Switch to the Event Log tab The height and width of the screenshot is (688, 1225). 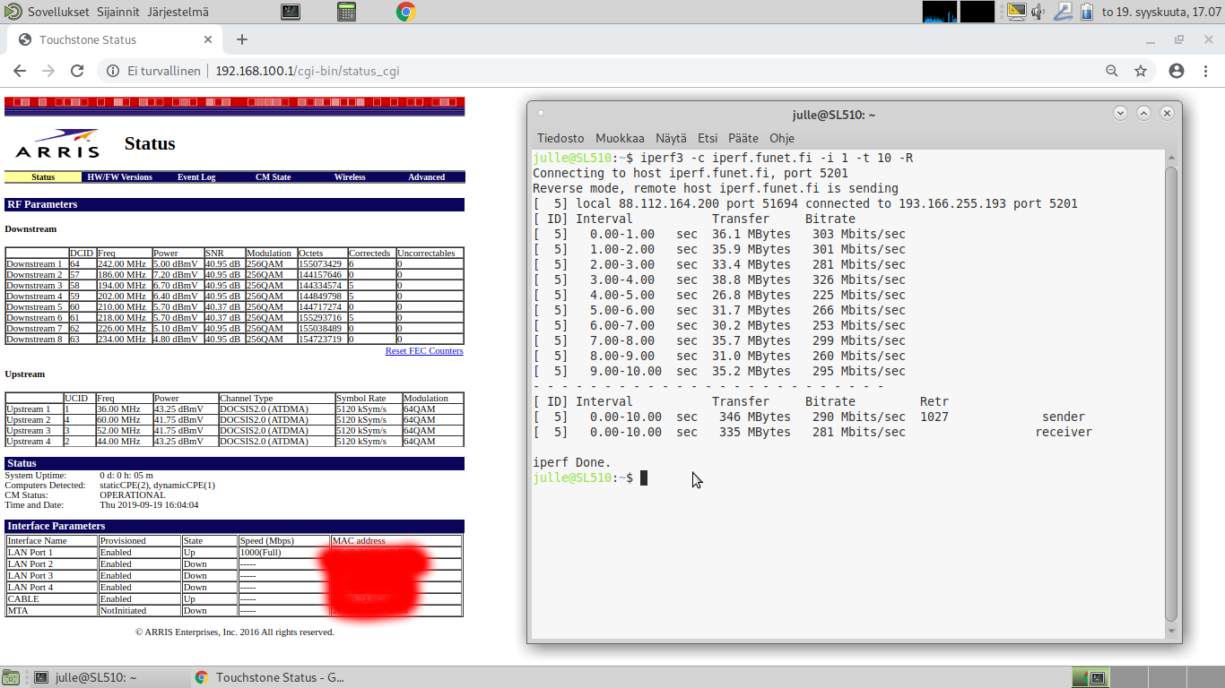coord(196,177)
